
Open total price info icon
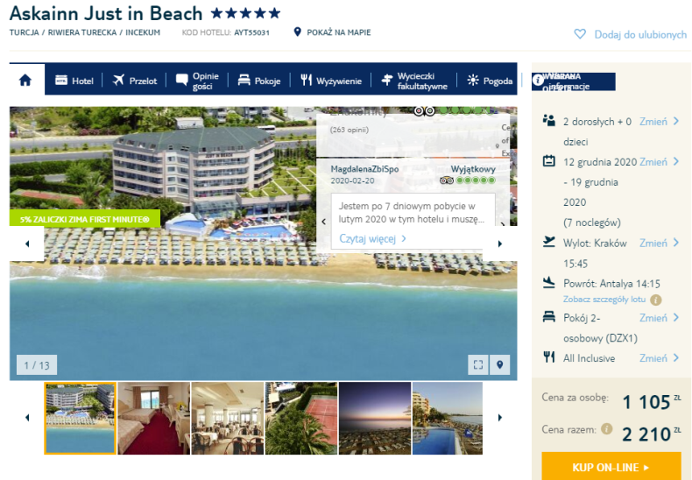click(607, 429)
